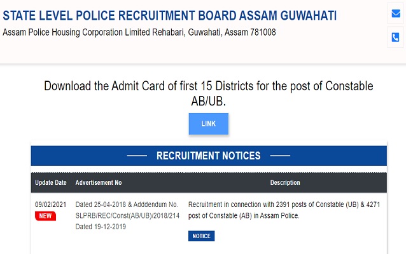Image resolution: width=406 pixels, height=254 pixels.
Task: Click the Update Date column header
Action: tap(51, 183)
